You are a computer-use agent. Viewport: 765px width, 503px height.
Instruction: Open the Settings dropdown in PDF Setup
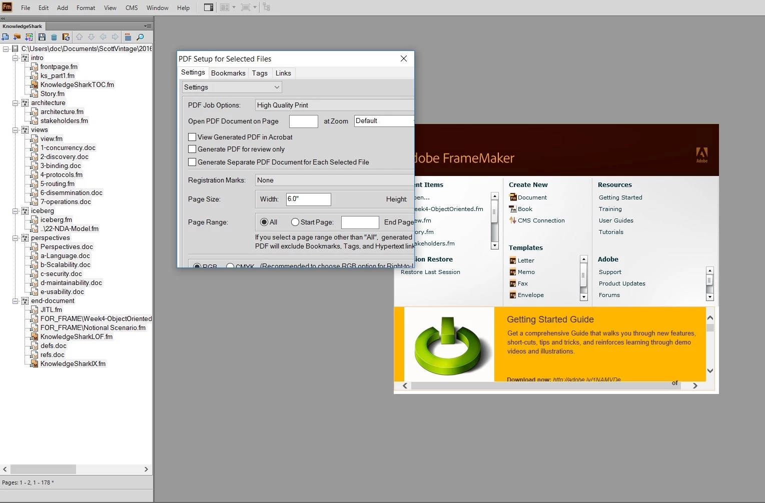232,87
